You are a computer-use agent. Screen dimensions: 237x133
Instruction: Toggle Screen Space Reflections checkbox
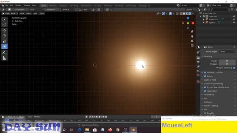(x=205, y=87)
